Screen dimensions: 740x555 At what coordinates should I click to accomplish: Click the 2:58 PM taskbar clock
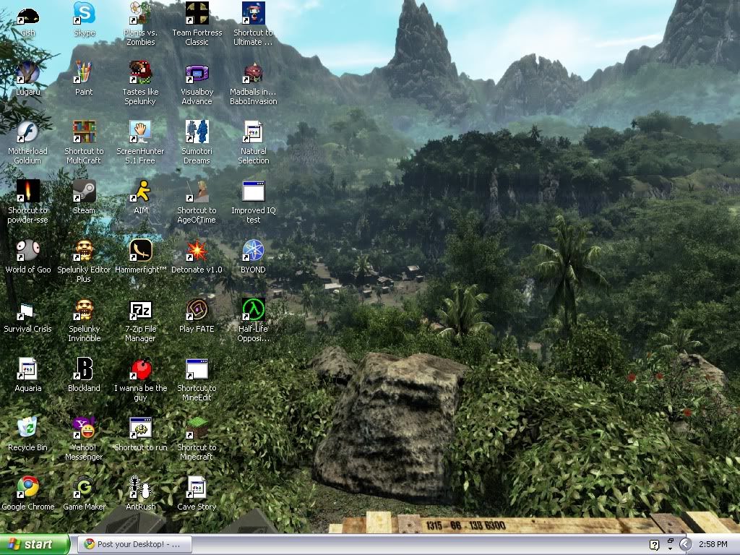point(713,544)
